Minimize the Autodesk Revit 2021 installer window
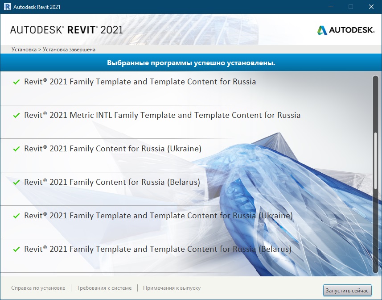382x300 pixels. pos(330,7)
